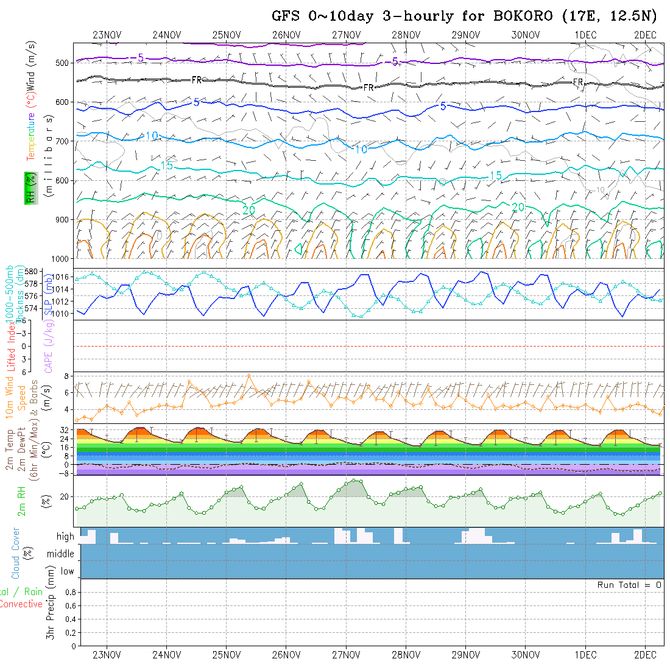
Task: Click the red "Convective" precipitation label
Action: coord(21,604)
